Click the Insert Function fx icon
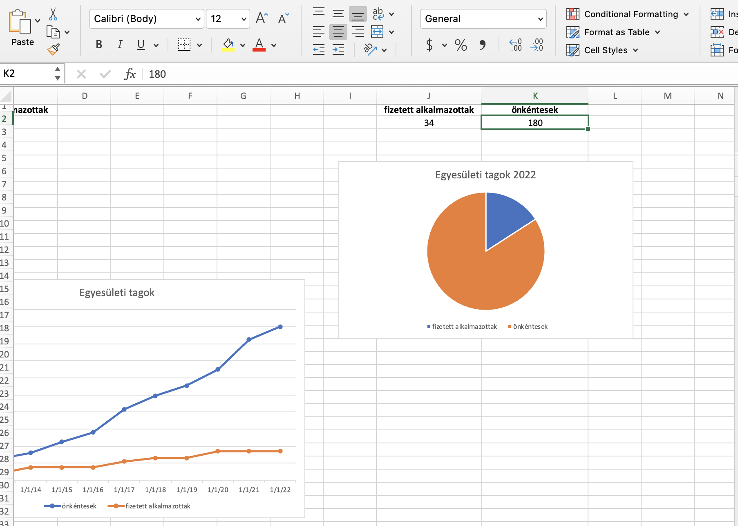 [x=130, y=74]
